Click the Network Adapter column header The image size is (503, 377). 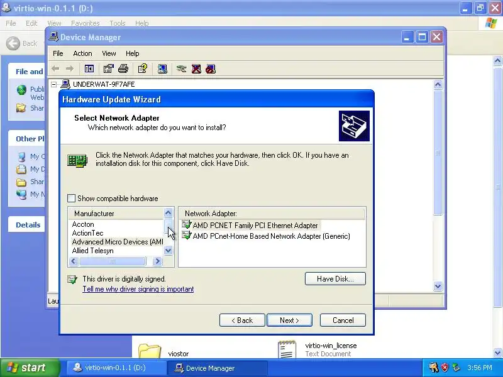(272, 214)
